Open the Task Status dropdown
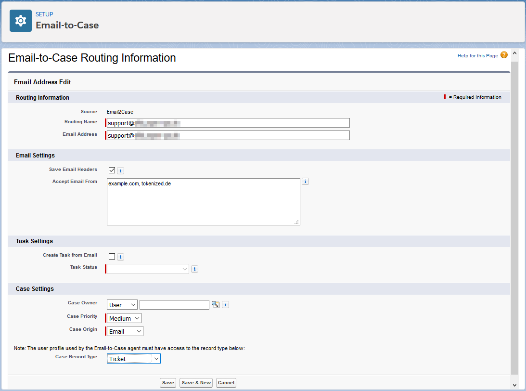The height and width of the screenshot is (391, 526). point(148,269)
